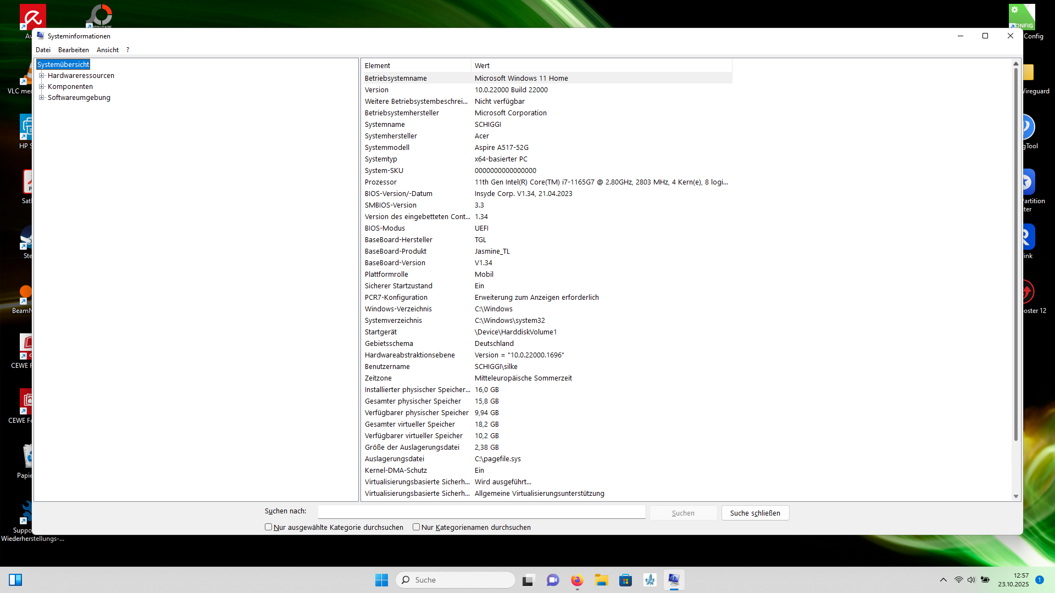Select the BaseBoard-Produkt value Jasmine_TL

point(492,251)
